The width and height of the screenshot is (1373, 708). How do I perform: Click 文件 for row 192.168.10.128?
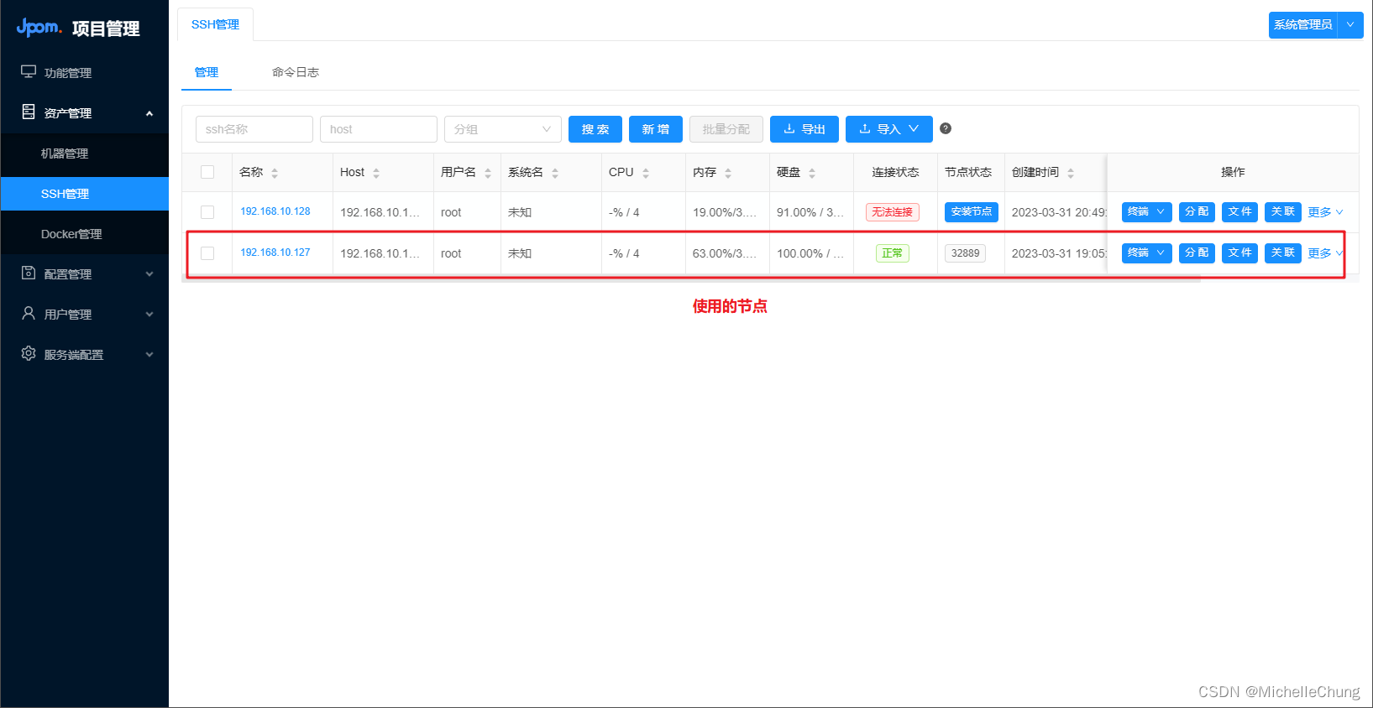click(1239, 211)
